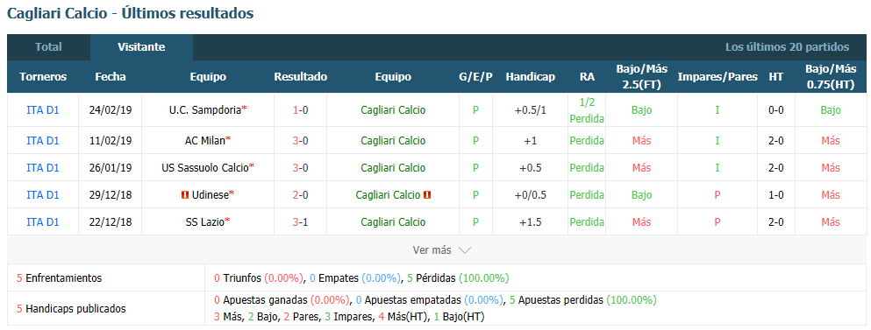This screenshot has width=871, height=330.
Task: Open SS Lazio team link
Action: pyautogui.click(x=205, y=221)
